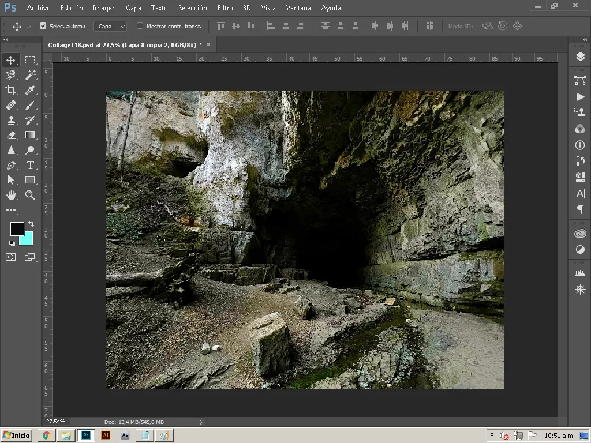Image resolution: width=591 pixels, height=443 pixels.
Task: Click the foreground black color swatch
Action: point(17,228)
